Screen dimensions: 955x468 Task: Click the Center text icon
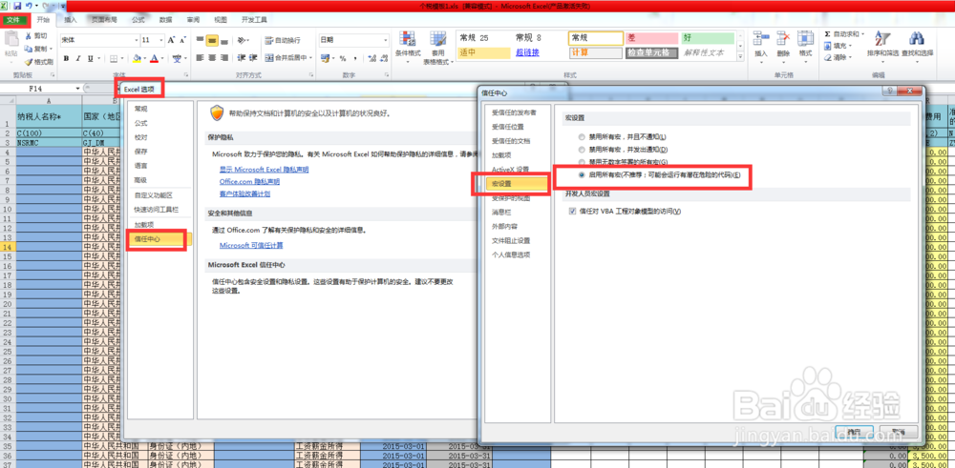(x=212, y=58)
